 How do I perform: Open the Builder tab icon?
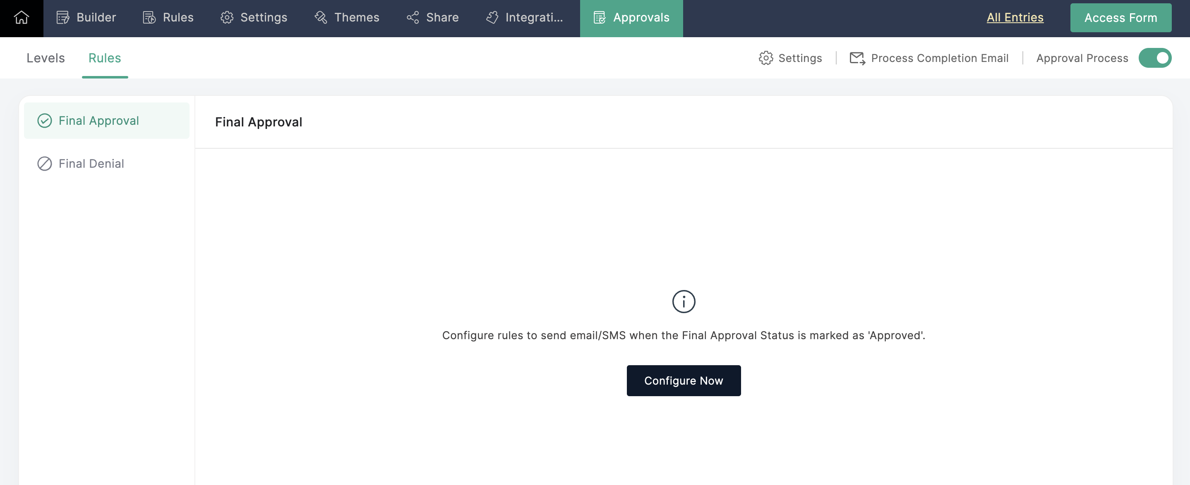point(63,17)
